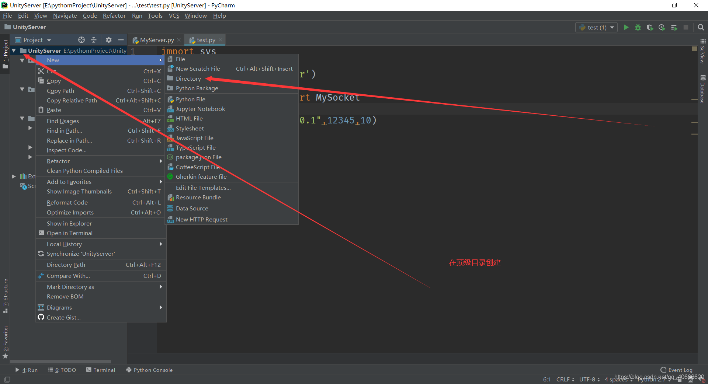The height and width of the screenshot is (384, 708).
Task: Run with Coverage icon in toolbar
Action: (x=650, y=27)
